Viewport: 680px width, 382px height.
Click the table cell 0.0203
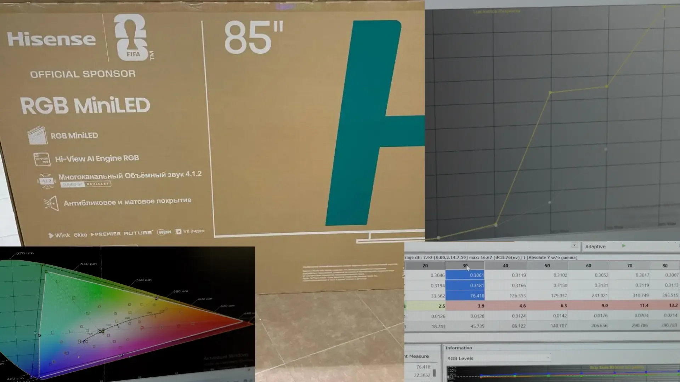coord(629,316)
